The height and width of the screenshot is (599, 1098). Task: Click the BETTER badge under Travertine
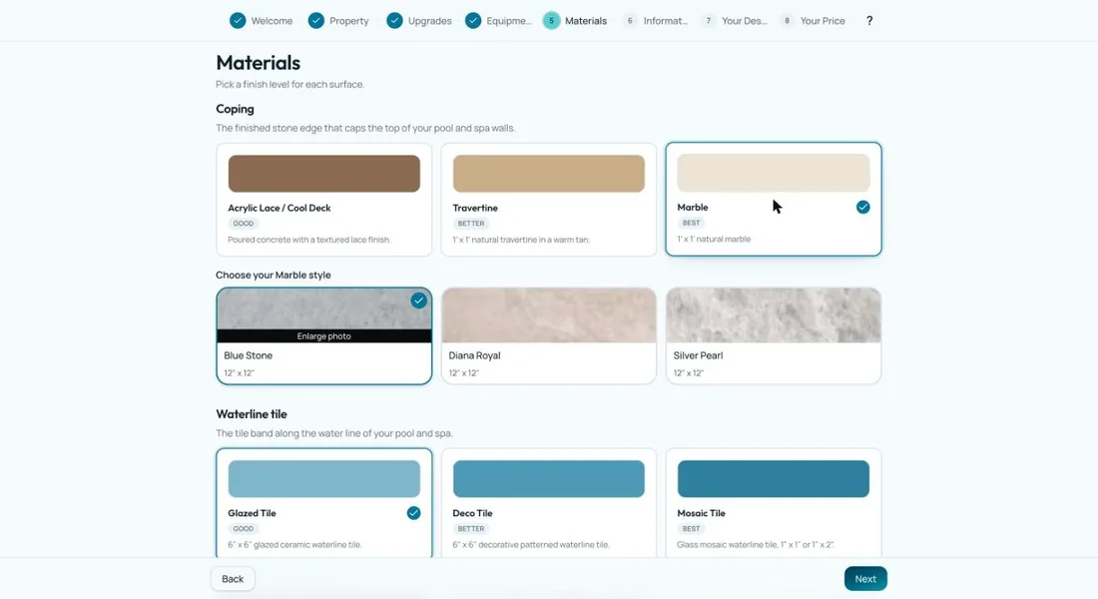pyautogui.click(x=470, y=224)
